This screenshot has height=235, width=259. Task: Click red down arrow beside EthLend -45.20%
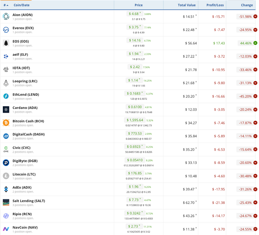click(x=255, y=96)
